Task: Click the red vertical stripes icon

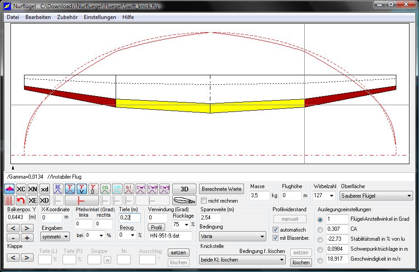Action: [x=10, y=200]
